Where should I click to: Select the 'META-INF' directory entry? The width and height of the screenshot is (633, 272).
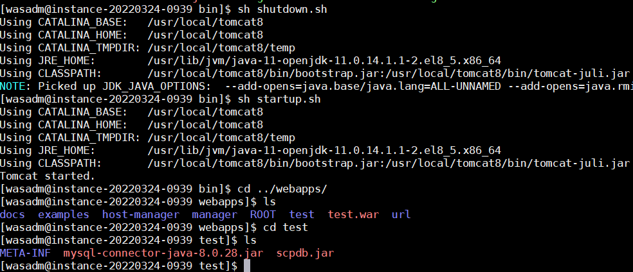pyautogui.click(x=25, y=253)
